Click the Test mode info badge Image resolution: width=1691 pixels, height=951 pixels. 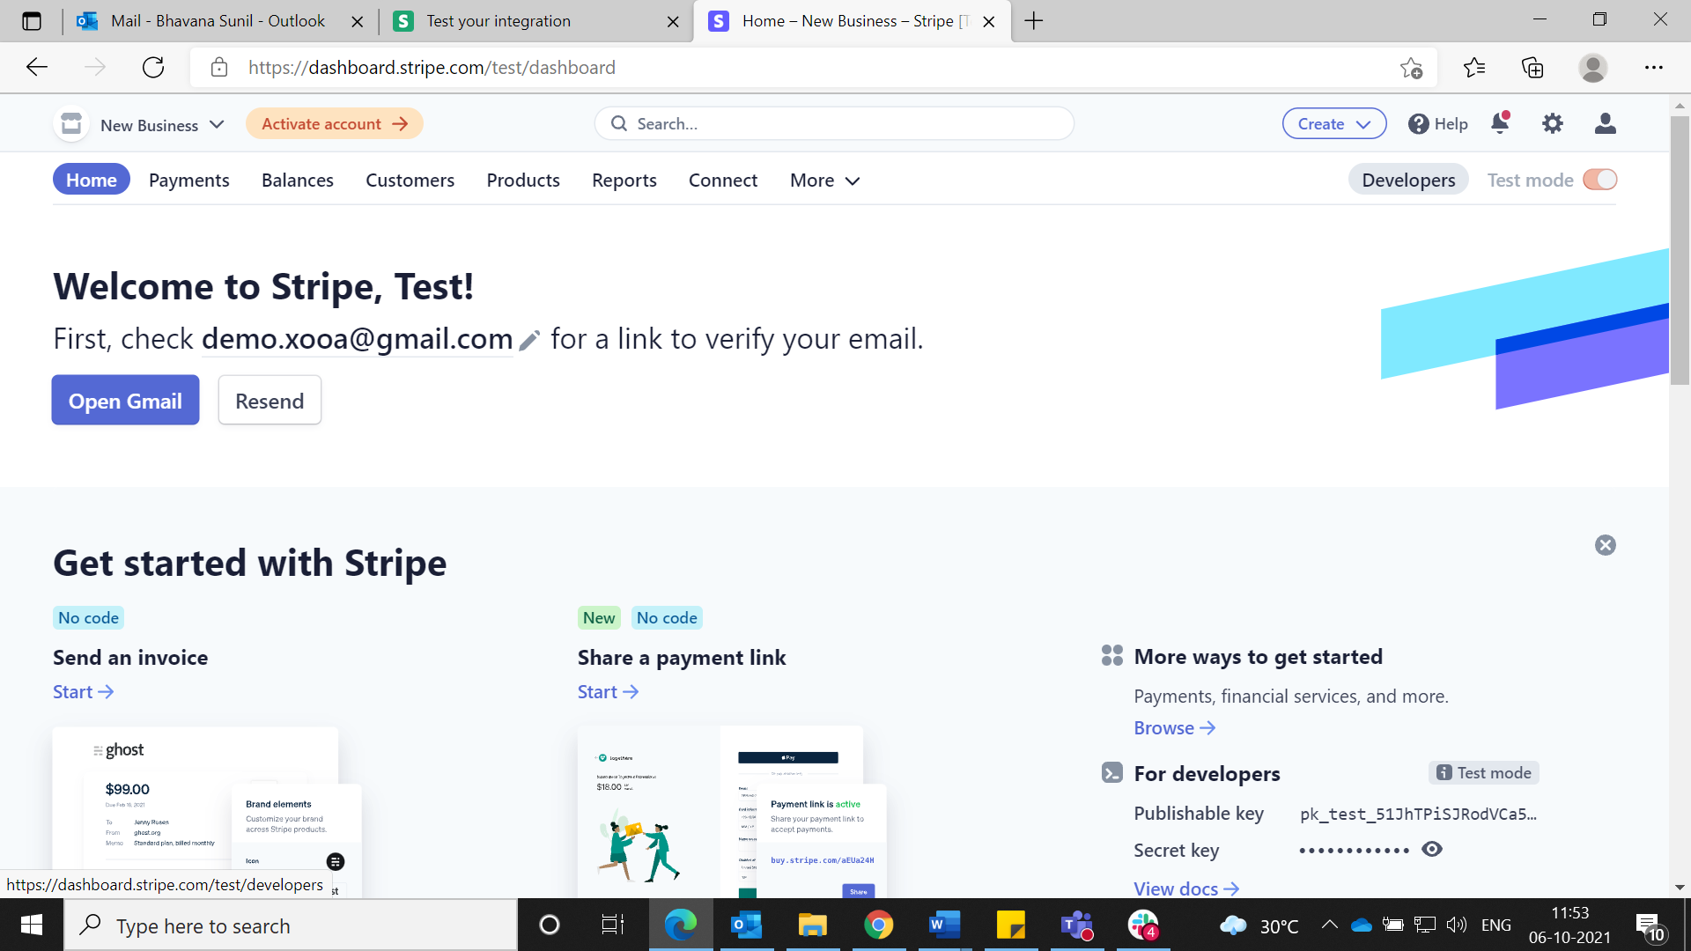pyautogui.click(x=1483, y=773)
